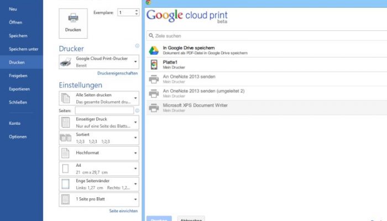Click the Einseitiger Druck page icon
Viewport: 387px width, 221px height.
65,122
